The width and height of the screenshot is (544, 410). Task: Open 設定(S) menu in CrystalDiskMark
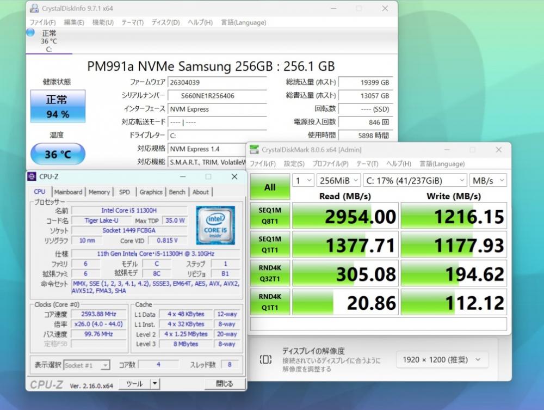point(294,163)
